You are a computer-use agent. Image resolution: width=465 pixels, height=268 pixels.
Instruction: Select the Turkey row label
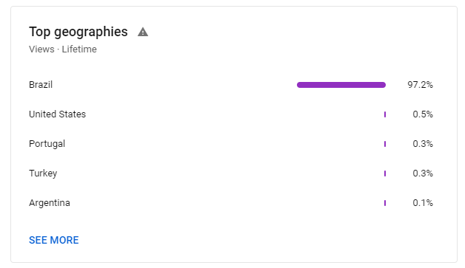[43, 173]
